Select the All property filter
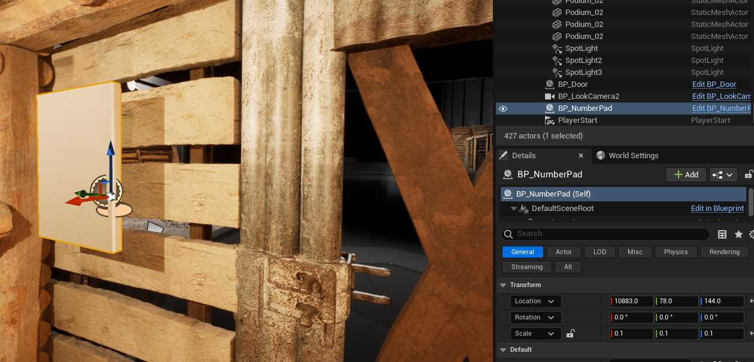754x362 pixels. (568, 267)
